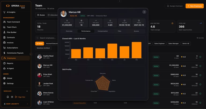Click shield icon on Marcus Hill row
The image size is (206, 109).
pyautogui.click(x=200, y=66)
